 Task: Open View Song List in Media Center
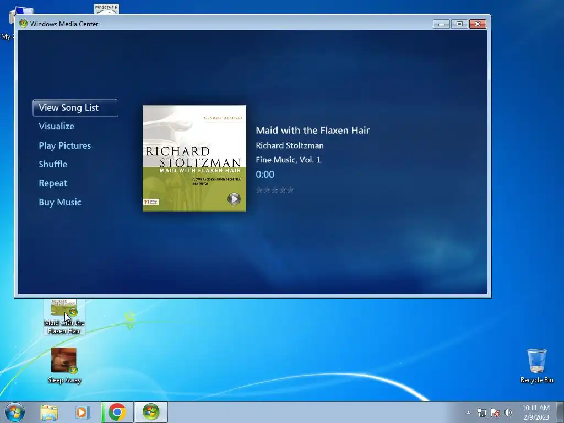click(x=75, y=107)
